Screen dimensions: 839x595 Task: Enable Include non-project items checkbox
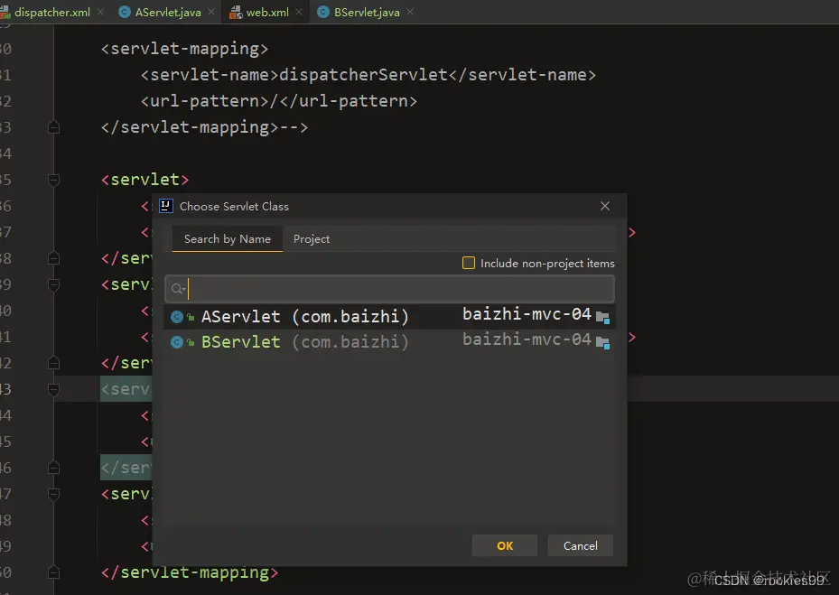pyautogui.click(x=468, y=263)
